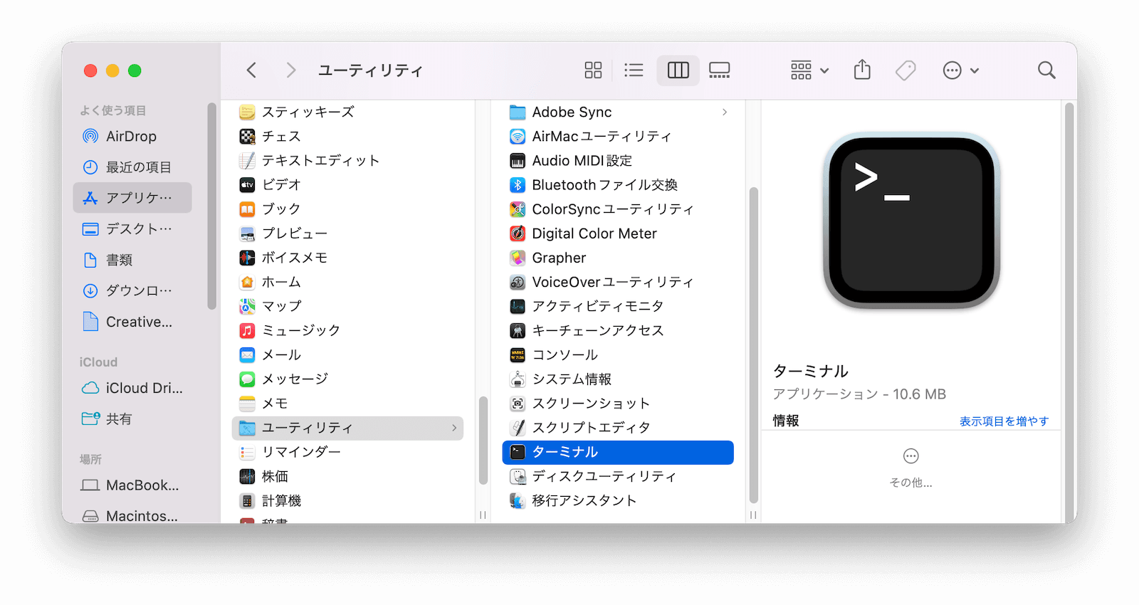Click the utilities column scrollbar
1139x605 pixels.
tap(753, 345)
